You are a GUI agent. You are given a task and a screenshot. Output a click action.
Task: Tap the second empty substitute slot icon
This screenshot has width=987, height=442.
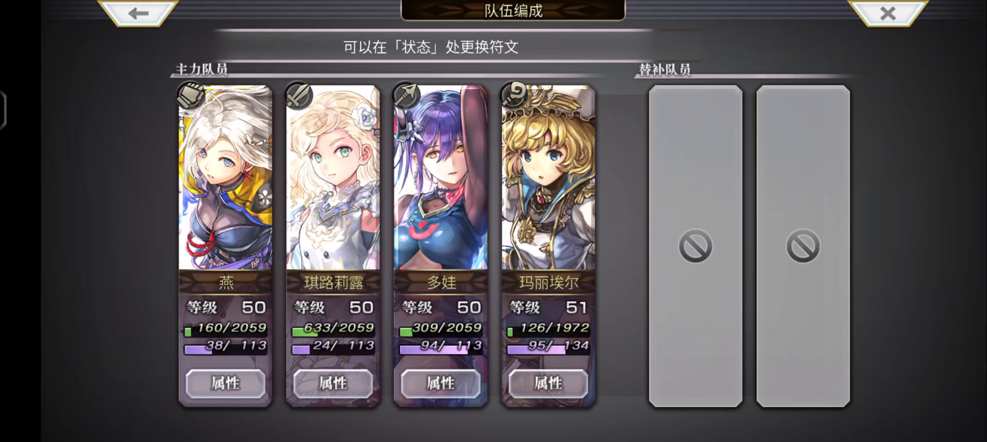[803, 246]
